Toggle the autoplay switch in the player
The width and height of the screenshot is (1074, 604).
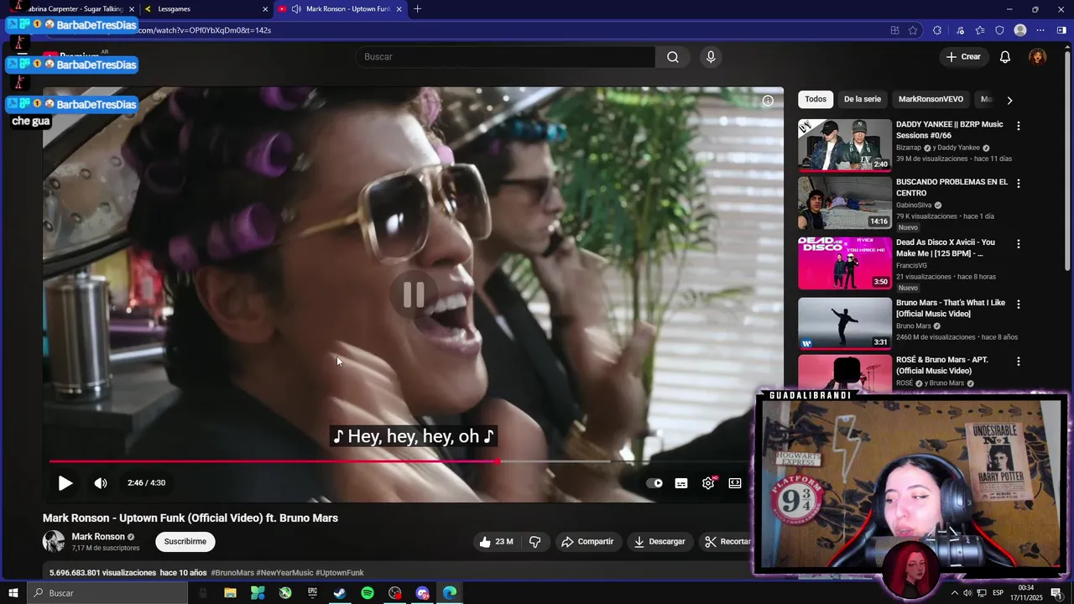click(x=654, y=483)
